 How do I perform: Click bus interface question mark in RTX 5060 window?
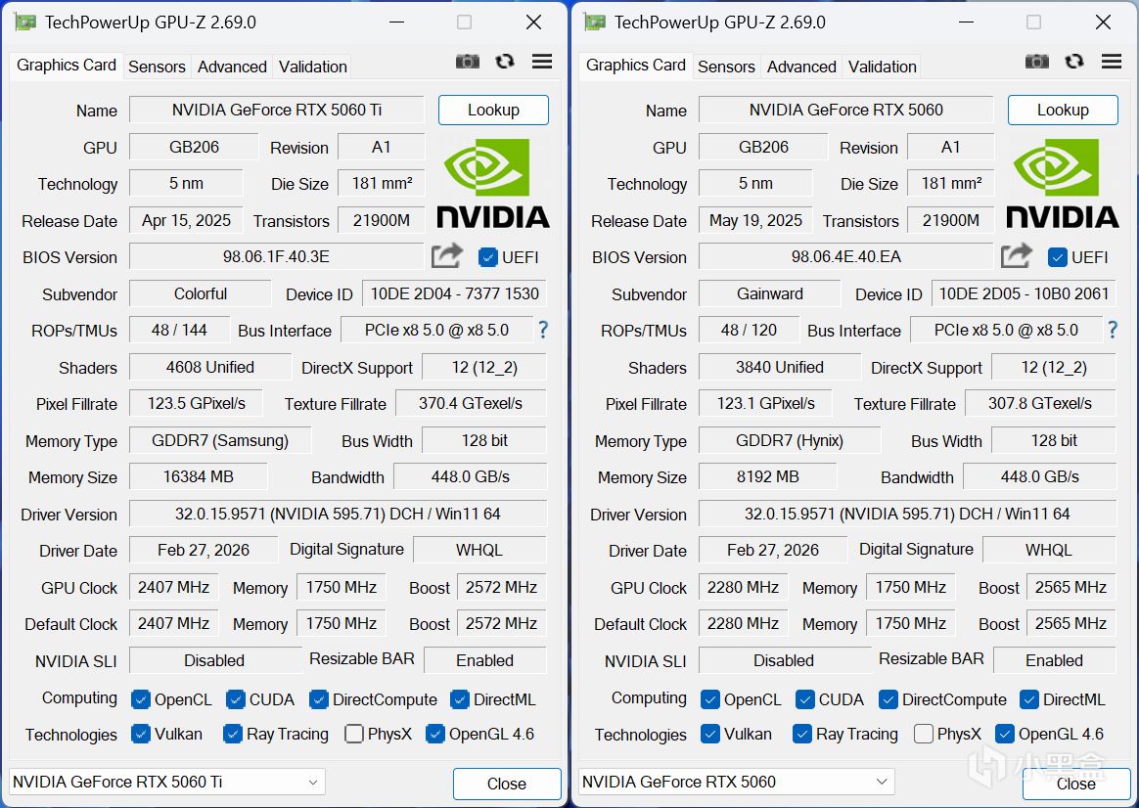1113,331
